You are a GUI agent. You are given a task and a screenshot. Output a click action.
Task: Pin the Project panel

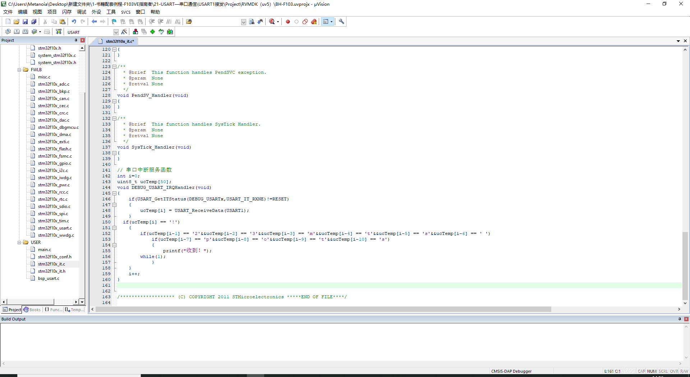click(76, 40)
